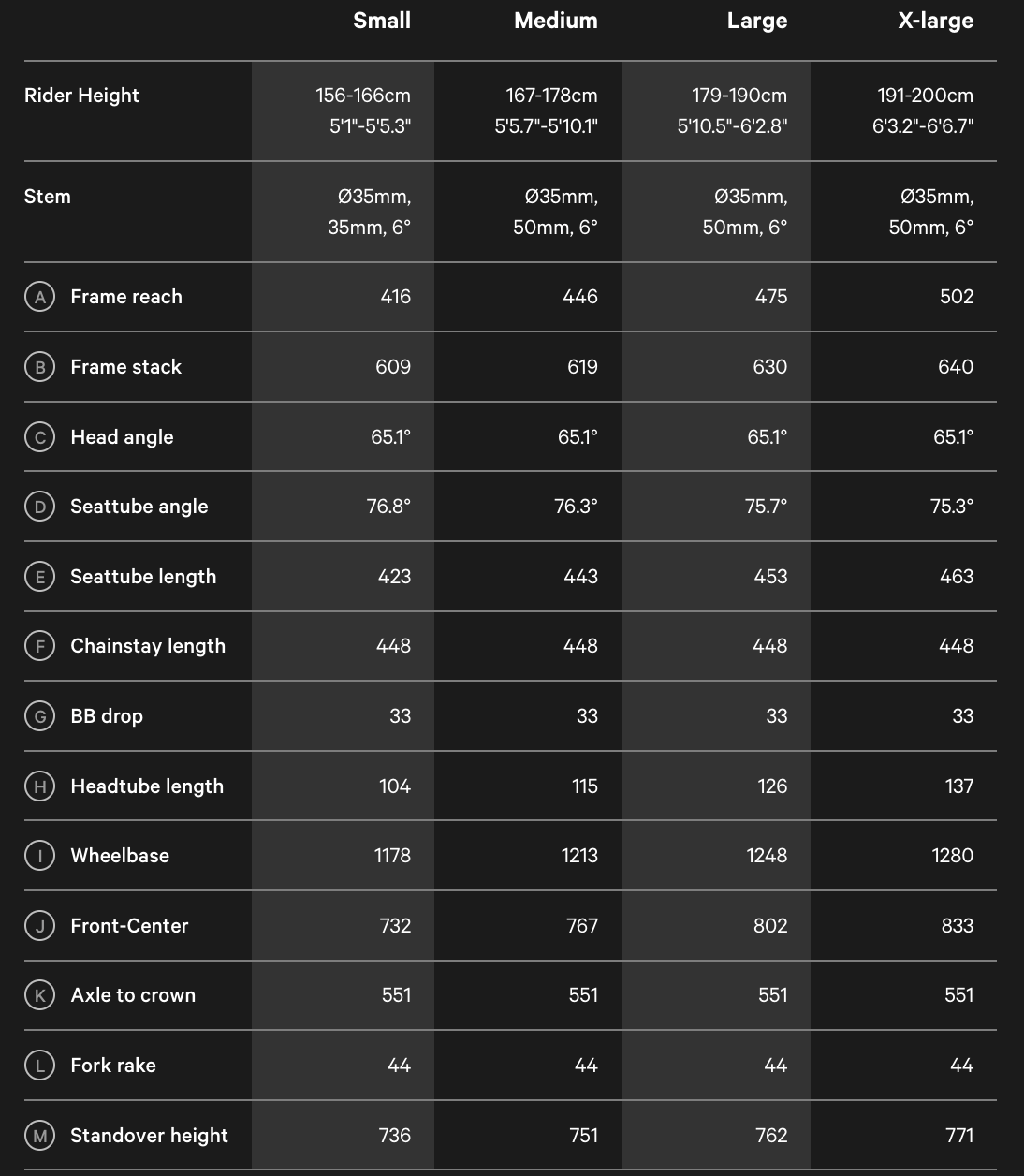1024x1176 pixels.
Task: Select the Medium size column header
Action: point(556,21)
